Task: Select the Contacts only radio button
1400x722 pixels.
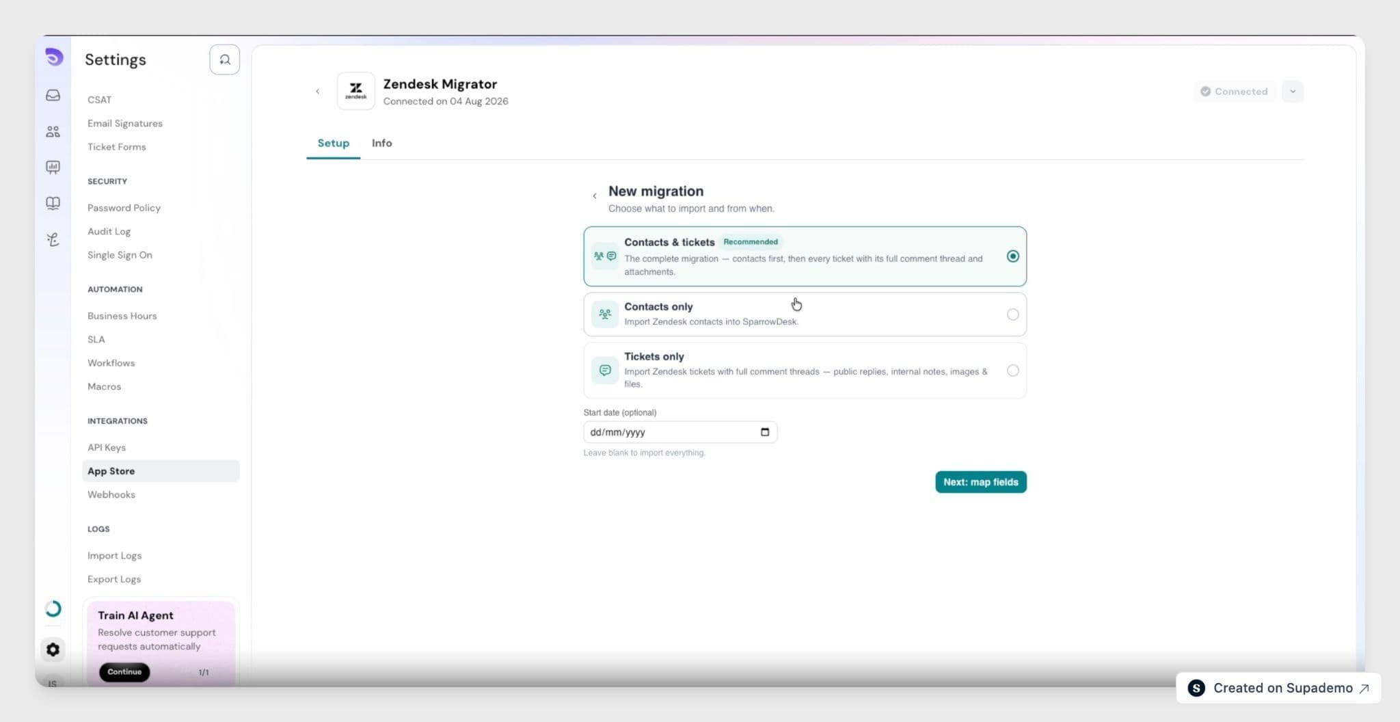Action: tap(1013, 315)
